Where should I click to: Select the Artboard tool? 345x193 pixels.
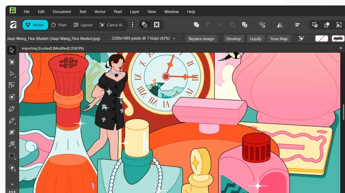12,62
